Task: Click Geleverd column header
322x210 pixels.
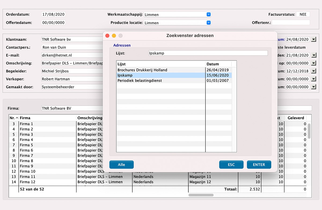Action: 296,118
